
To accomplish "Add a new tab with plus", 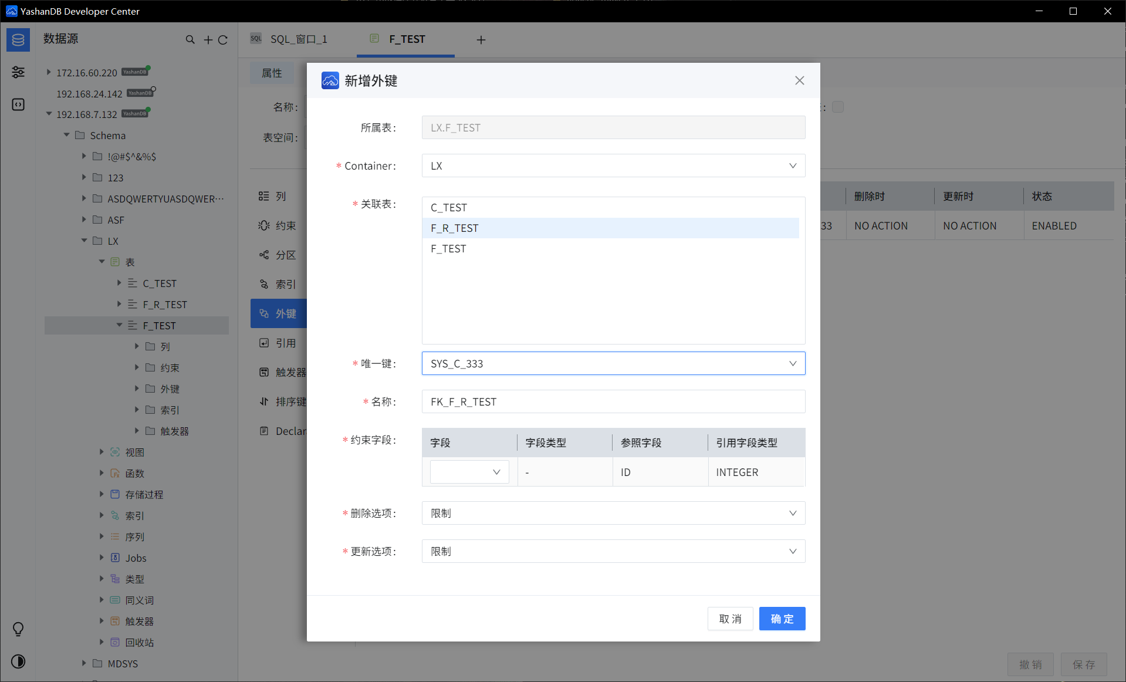I will point(481,40).
